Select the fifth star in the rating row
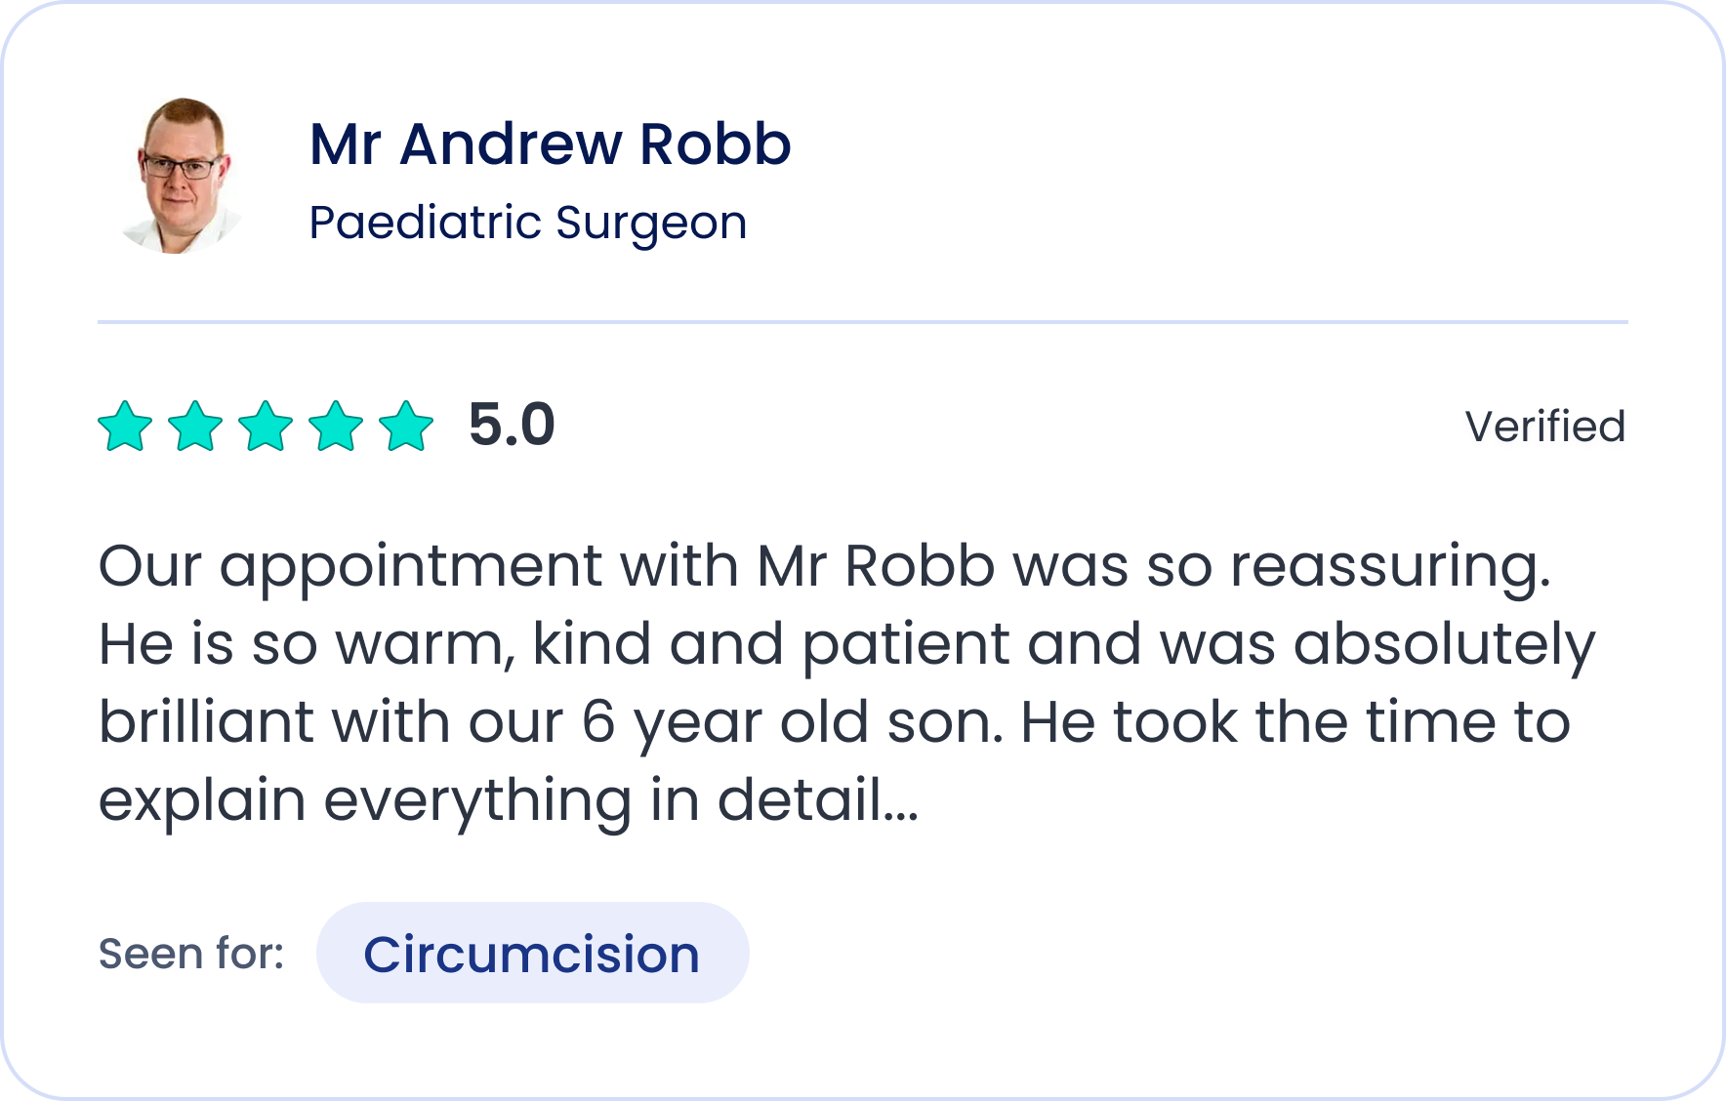This screenshot has width=1726, height=1101. (x=408, y=428)
